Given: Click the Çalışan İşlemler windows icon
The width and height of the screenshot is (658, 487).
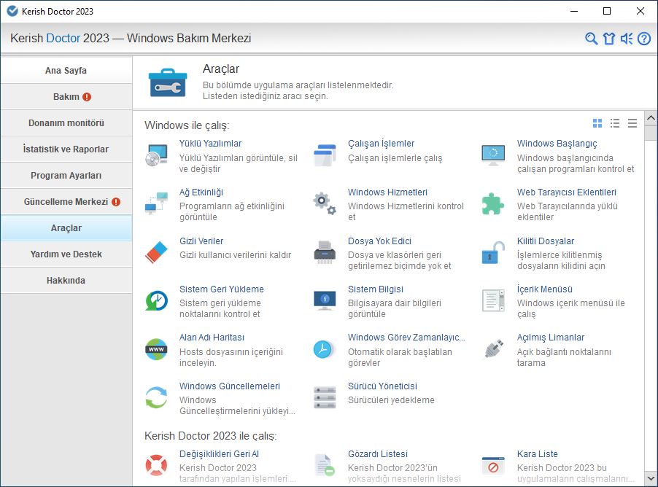Looking at the screenshot, I should pos(325,155).
